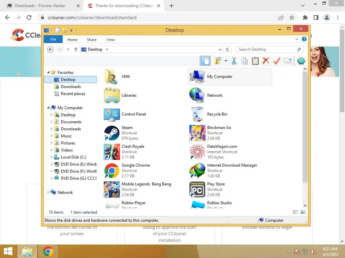
Task: Expand the ribbon with the chevron
Action: [296, 39]
